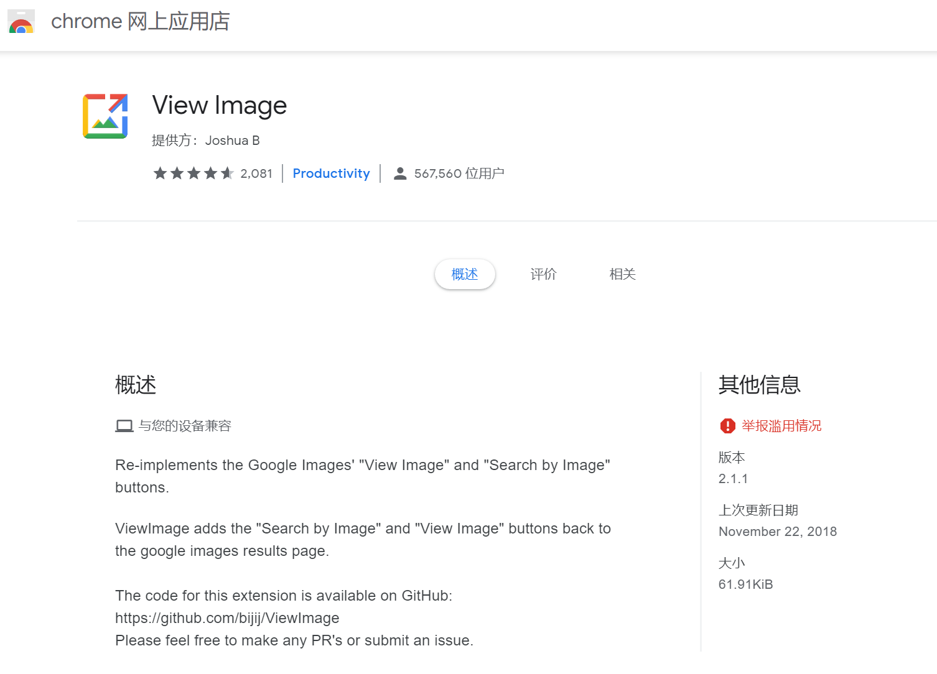Click the 举报滥用情况 report link
The height and width of the screenshot is (674, 937).
click(781, 426)
